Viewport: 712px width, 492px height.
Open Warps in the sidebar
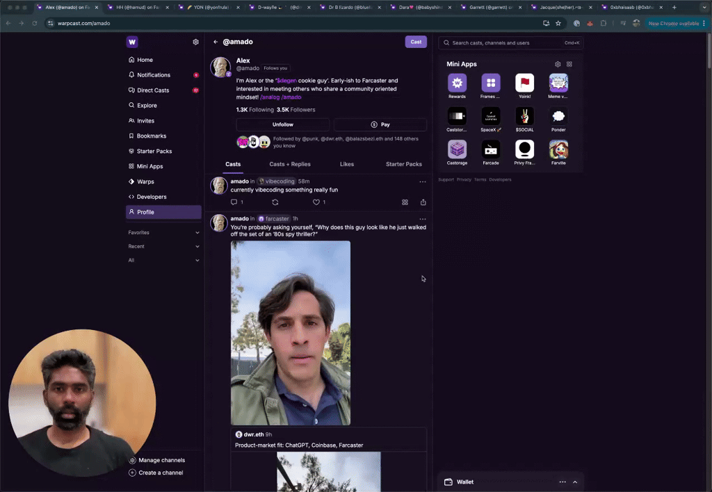[x=163, y=181]
